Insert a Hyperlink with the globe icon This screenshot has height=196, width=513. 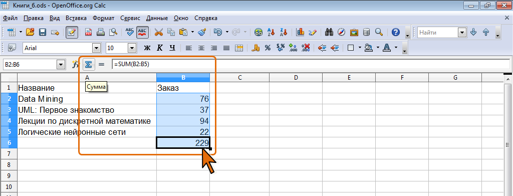click(259, 32)
